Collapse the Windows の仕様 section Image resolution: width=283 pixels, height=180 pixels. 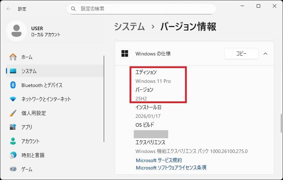pyautogui.click(x=265, y=54)
